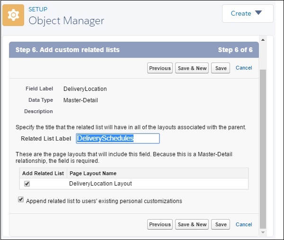Click the bottom Previous button
This screenshot has height=240, width=284.
(160, 224)
